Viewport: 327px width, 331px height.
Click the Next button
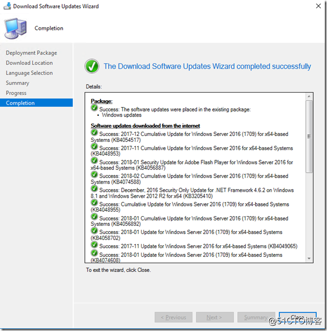tap(215, 317)
